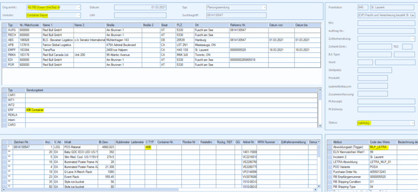Click the Lademitteltausch input field
Screen dimensions: 418x192
(373, 86)
